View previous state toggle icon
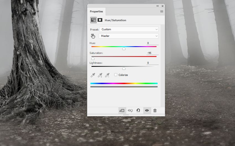 130,111
